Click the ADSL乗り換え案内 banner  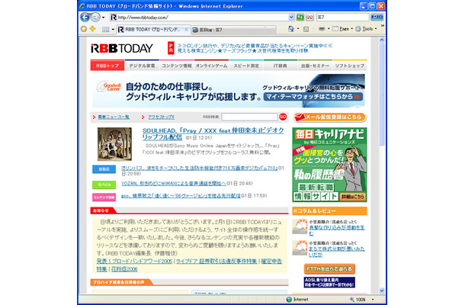click(x=329, y=282)
